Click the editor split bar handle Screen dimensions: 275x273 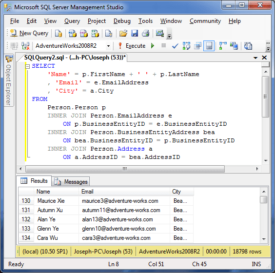[x=266, y=65]
